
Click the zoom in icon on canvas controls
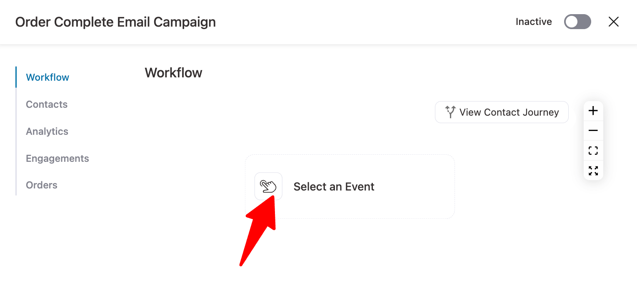pos(593,110)
